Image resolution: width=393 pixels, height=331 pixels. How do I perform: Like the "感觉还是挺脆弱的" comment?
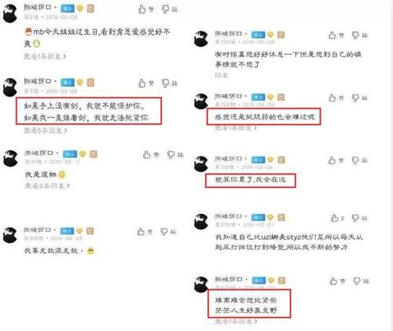tap(336, 98)
